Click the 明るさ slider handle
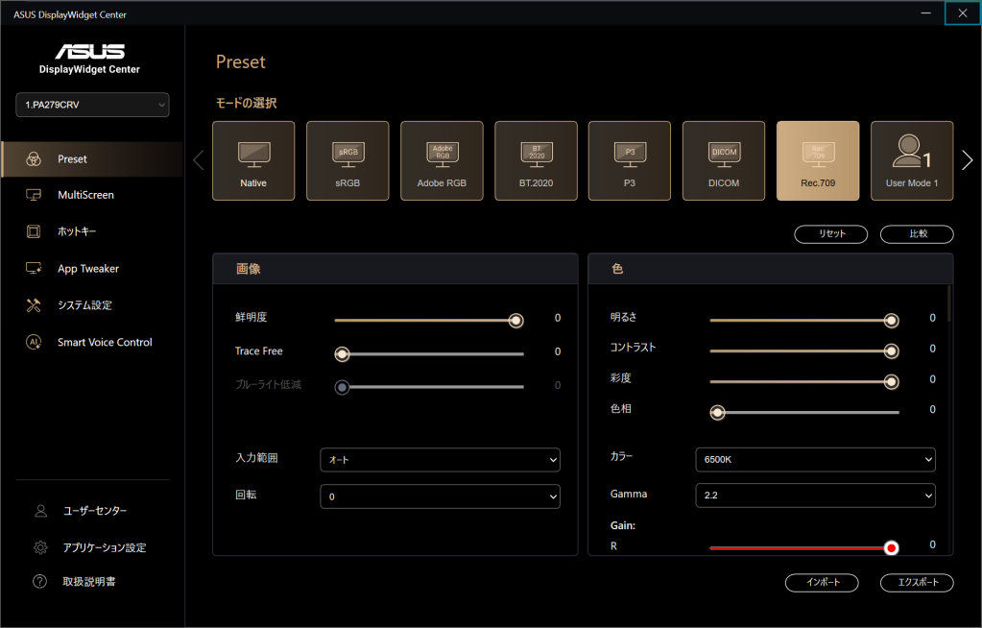Viewport: 982px width, 628px height. tap(891, 321)
